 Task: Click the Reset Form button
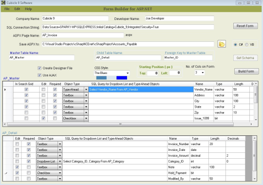(245, 26)
